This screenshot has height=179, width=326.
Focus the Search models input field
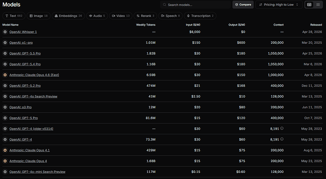196,5
